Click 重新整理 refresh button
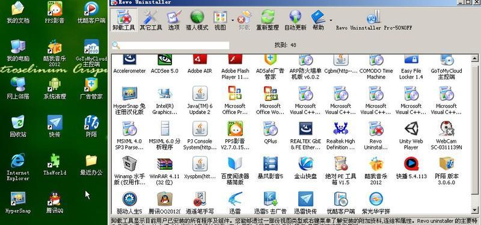This screenshot has width=481, height=225. pos(267,20)
